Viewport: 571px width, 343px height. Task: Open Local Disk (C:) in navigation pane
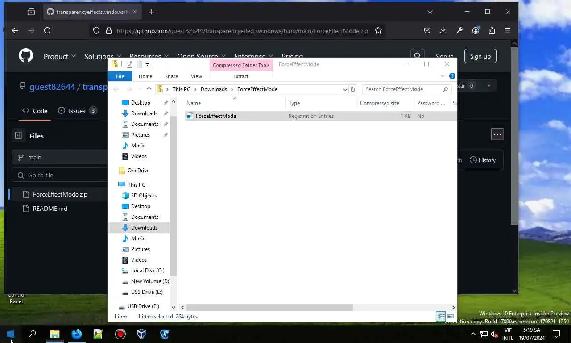pos(148,271)
